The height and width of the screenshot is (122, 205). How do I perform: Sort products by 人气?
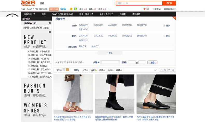85,70
